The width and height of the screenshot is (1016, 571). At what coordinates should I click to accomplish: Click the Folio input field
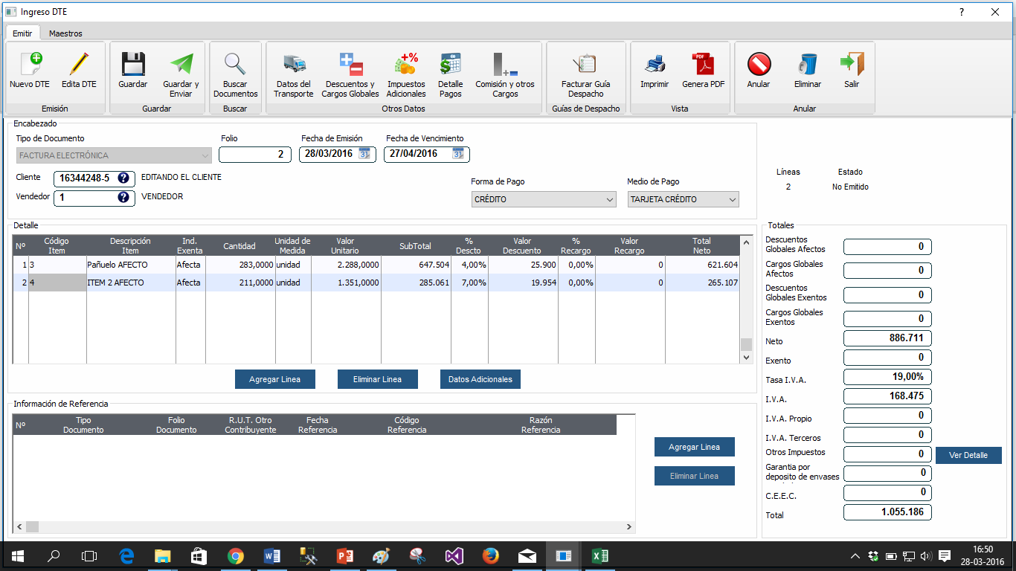[x=254, y=155]
